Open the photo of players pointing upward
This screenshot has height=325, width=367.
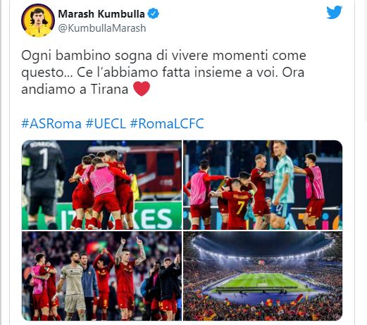point(101,276)
